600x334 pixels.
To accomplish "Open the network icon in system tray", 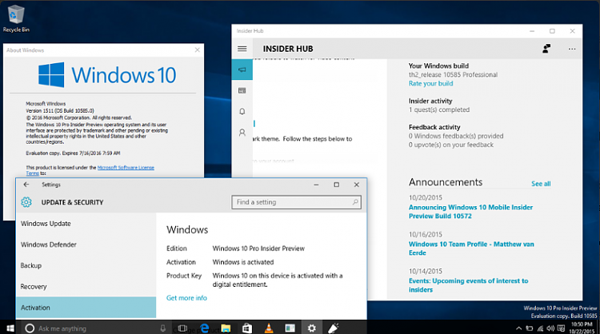I will point(540,328).
